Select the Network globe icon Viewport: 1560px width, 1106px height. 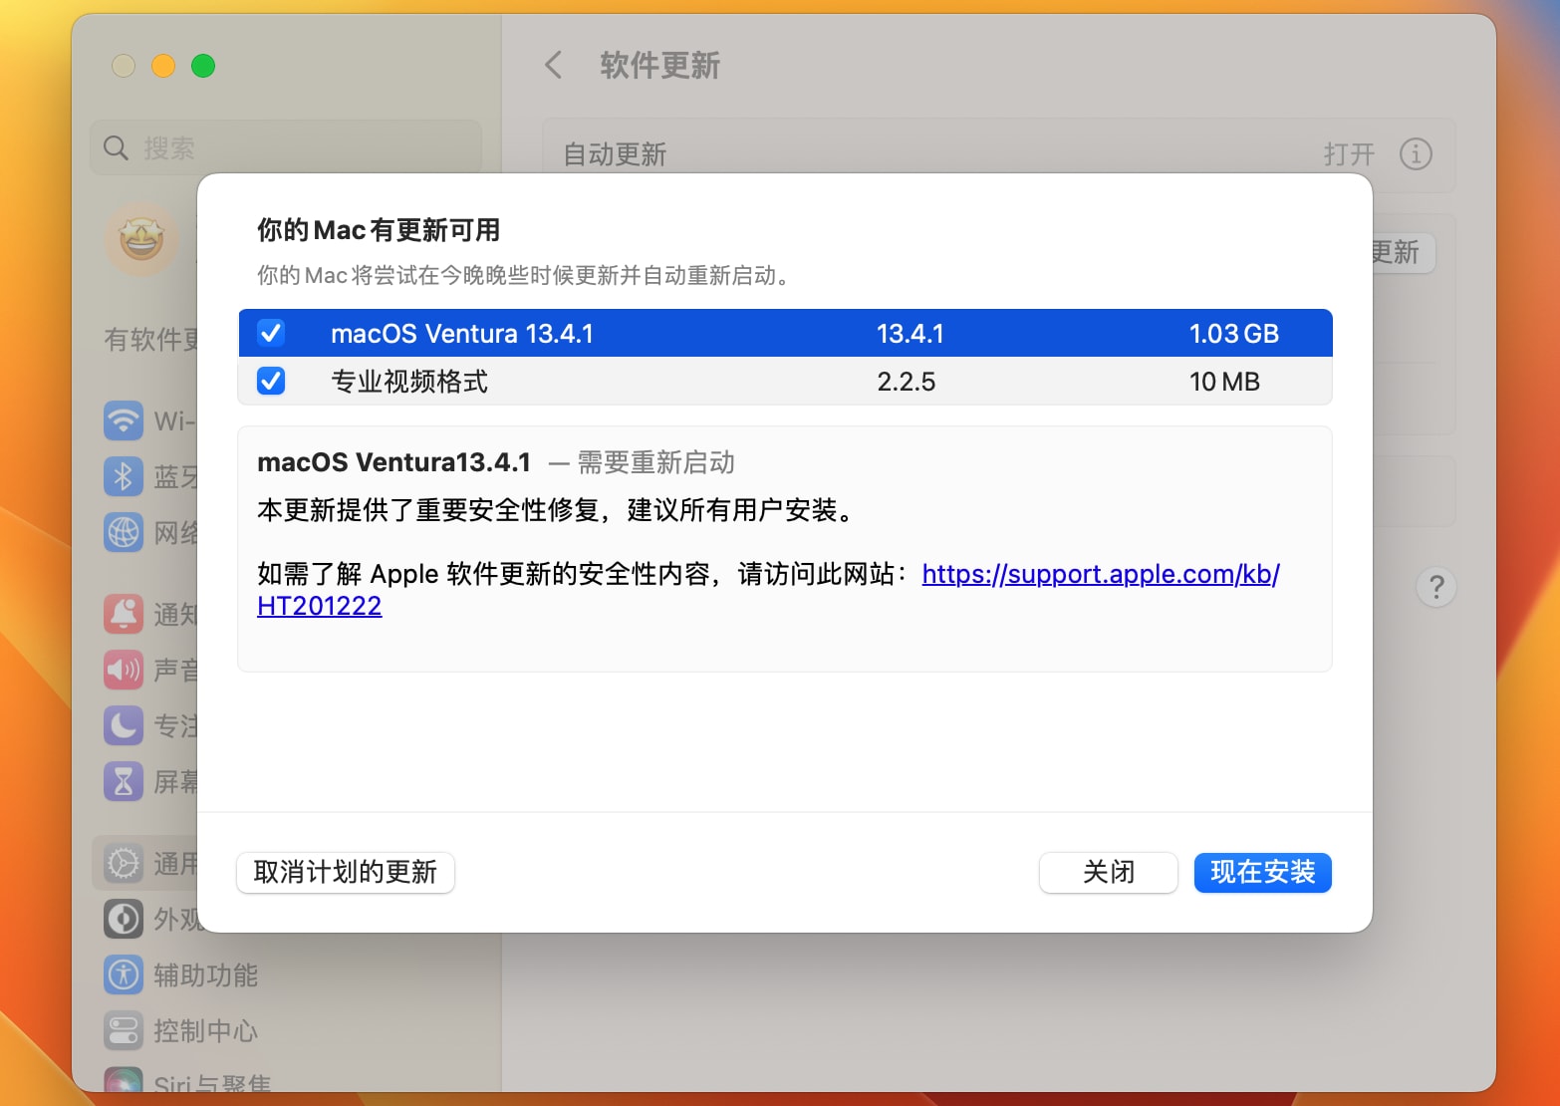[124, 533]
